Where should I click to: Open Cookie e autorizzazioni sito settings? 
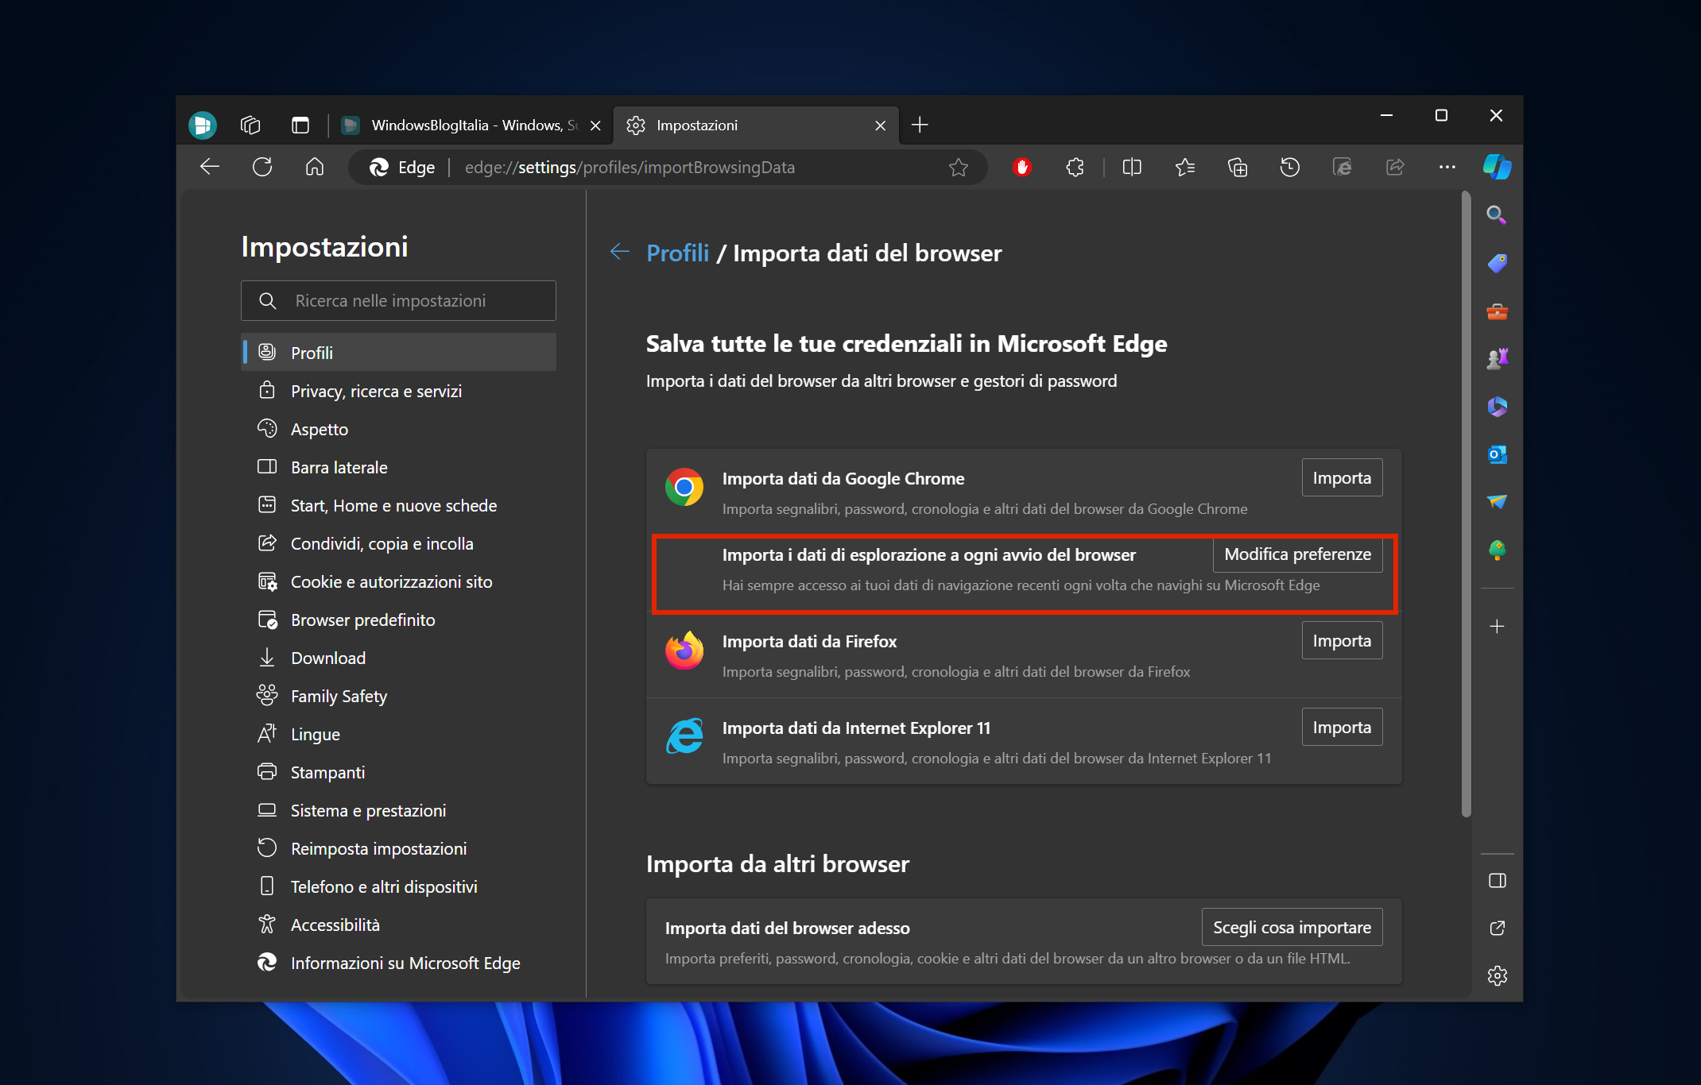tap(398, 581)
